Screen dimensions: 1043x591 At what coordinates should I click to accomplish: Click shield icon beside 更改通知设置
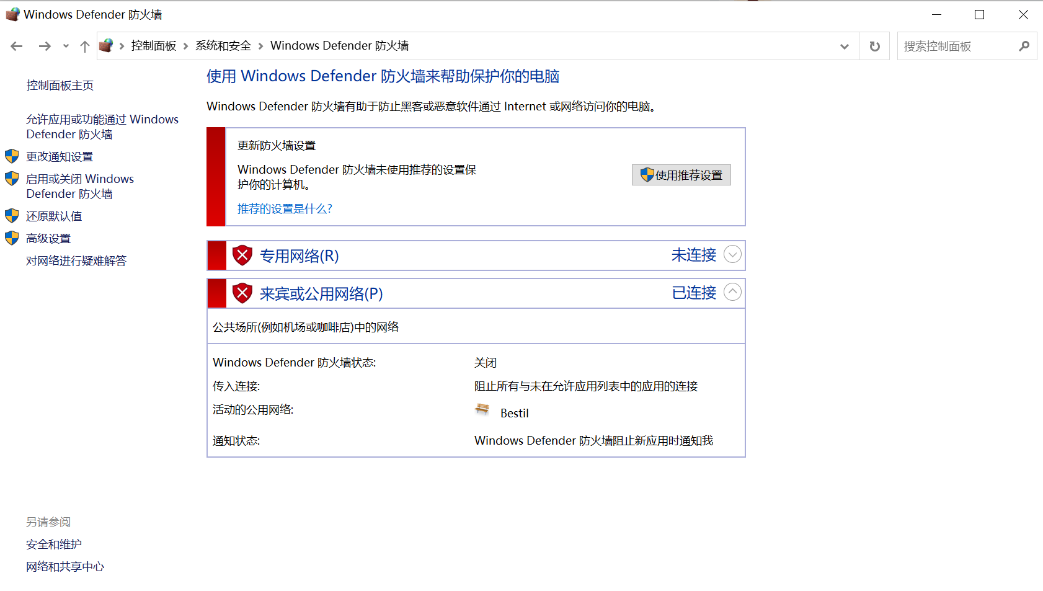click(12, 156)
